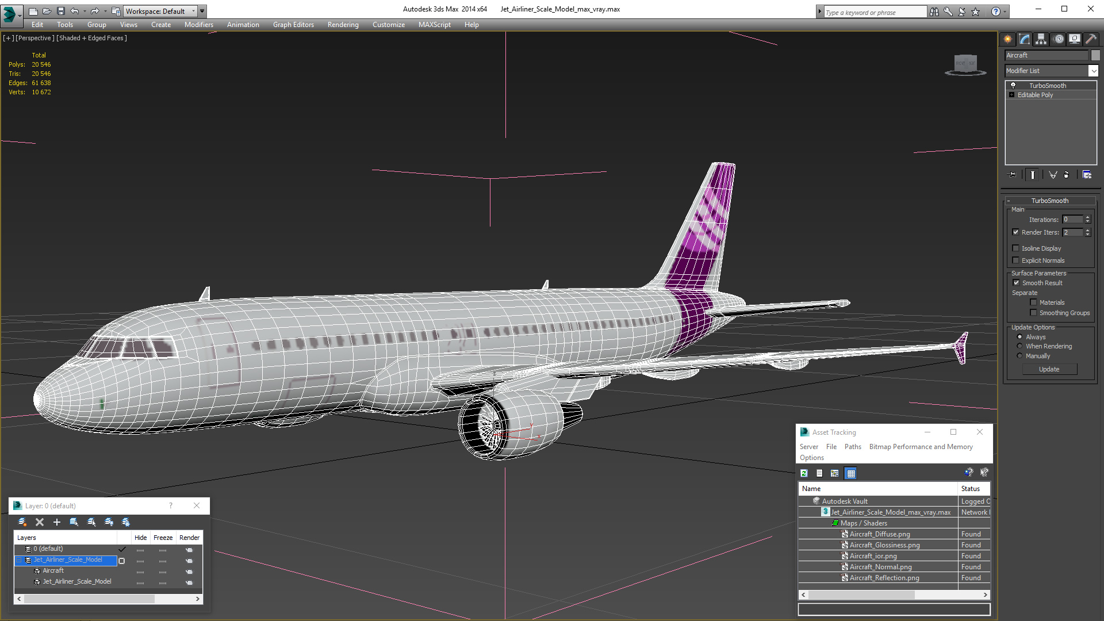This screenshot has height=621, width=1104.
Task: Enable Isoline Display checkbox
Action: coord(1016,248)
